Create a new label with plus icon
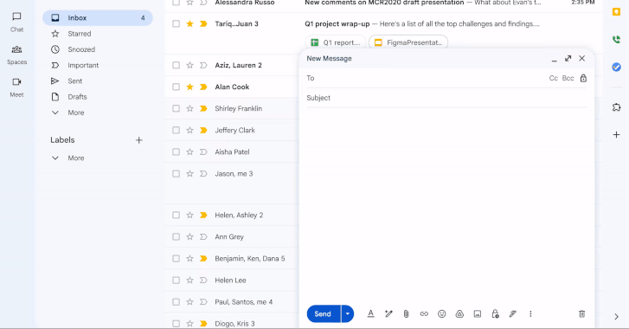This screenshot has width=629, height=329. click(138, 140)
